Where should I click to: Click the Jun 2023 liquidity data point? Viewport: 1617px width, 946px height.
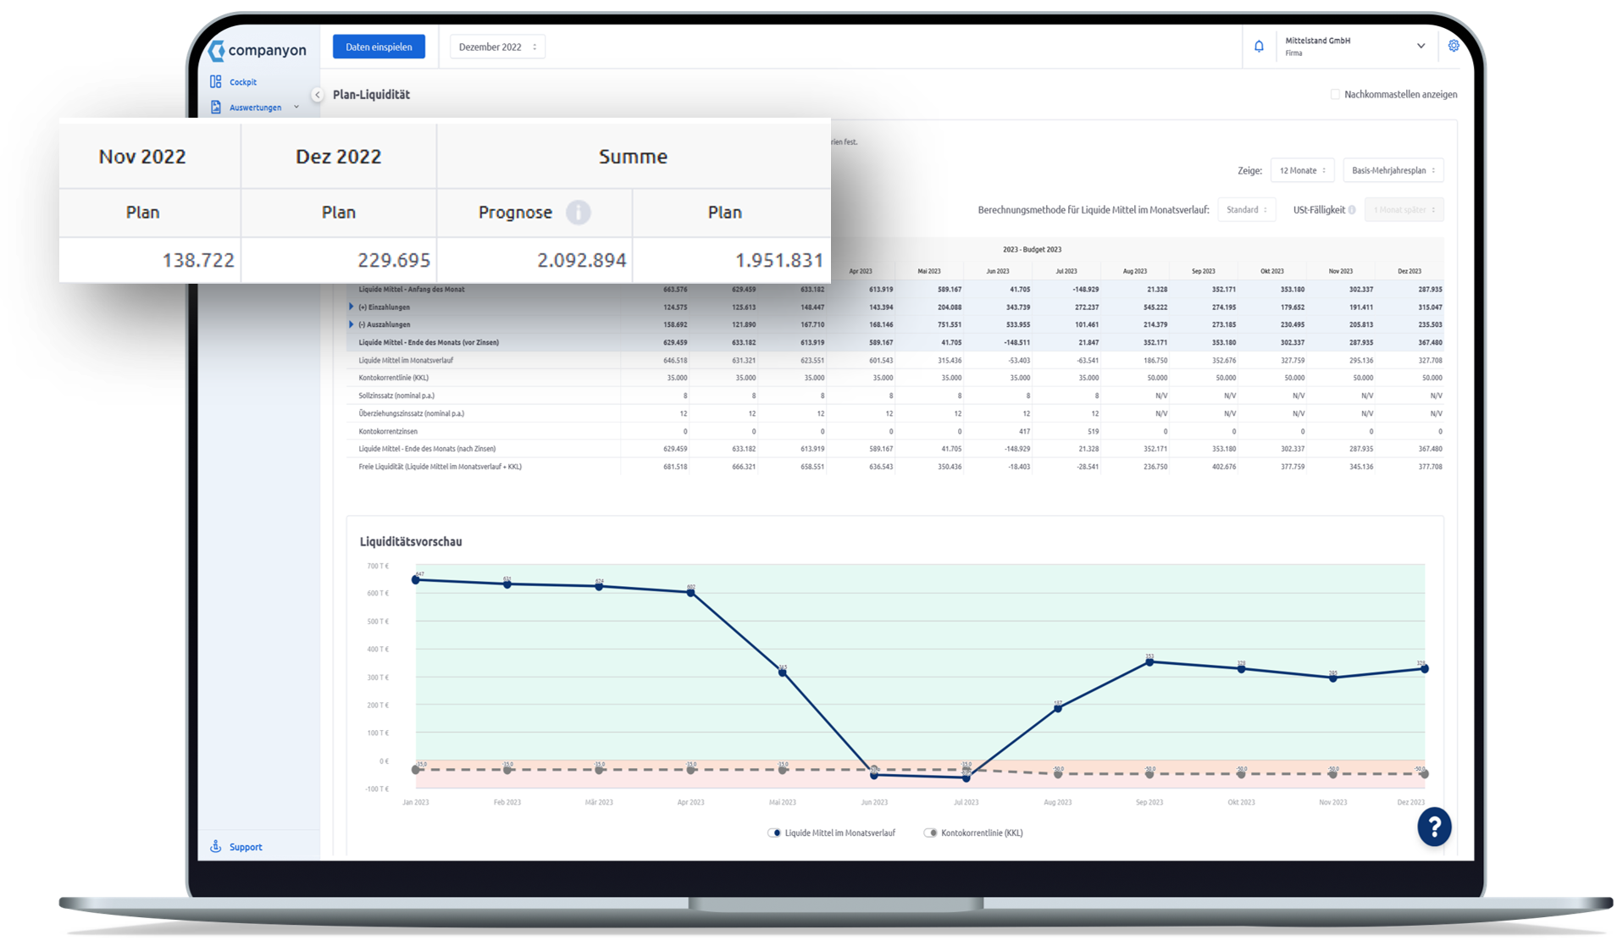874,775
